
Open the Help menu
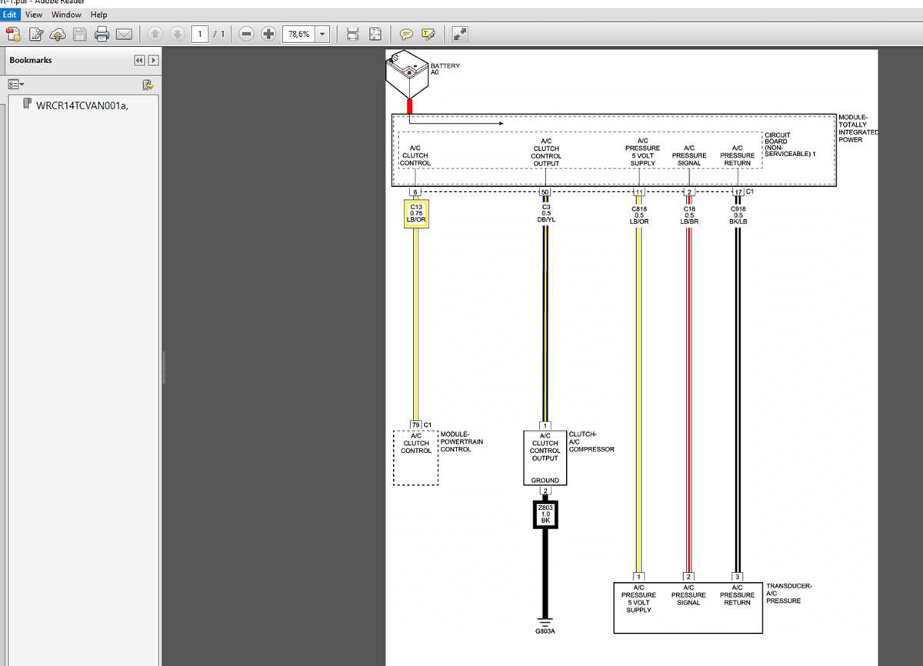(98, 14)
